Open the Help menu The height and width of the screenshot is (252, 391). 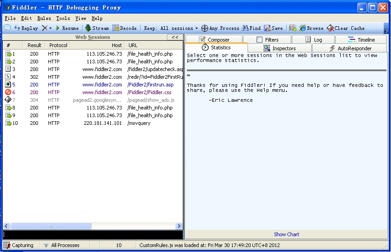pyautogui.click(x=97, y=18)
